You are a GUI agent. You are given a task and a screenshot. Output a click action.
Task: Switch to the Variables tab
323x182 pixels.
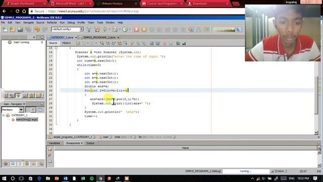pos(55,143)
